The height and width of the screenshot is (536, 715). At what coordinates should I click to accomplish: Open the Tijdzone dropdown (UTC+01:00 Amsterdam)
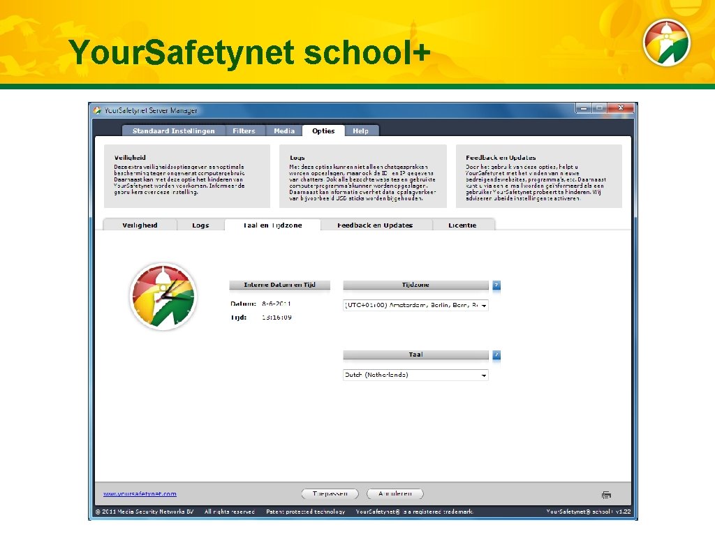coord(415,306)
